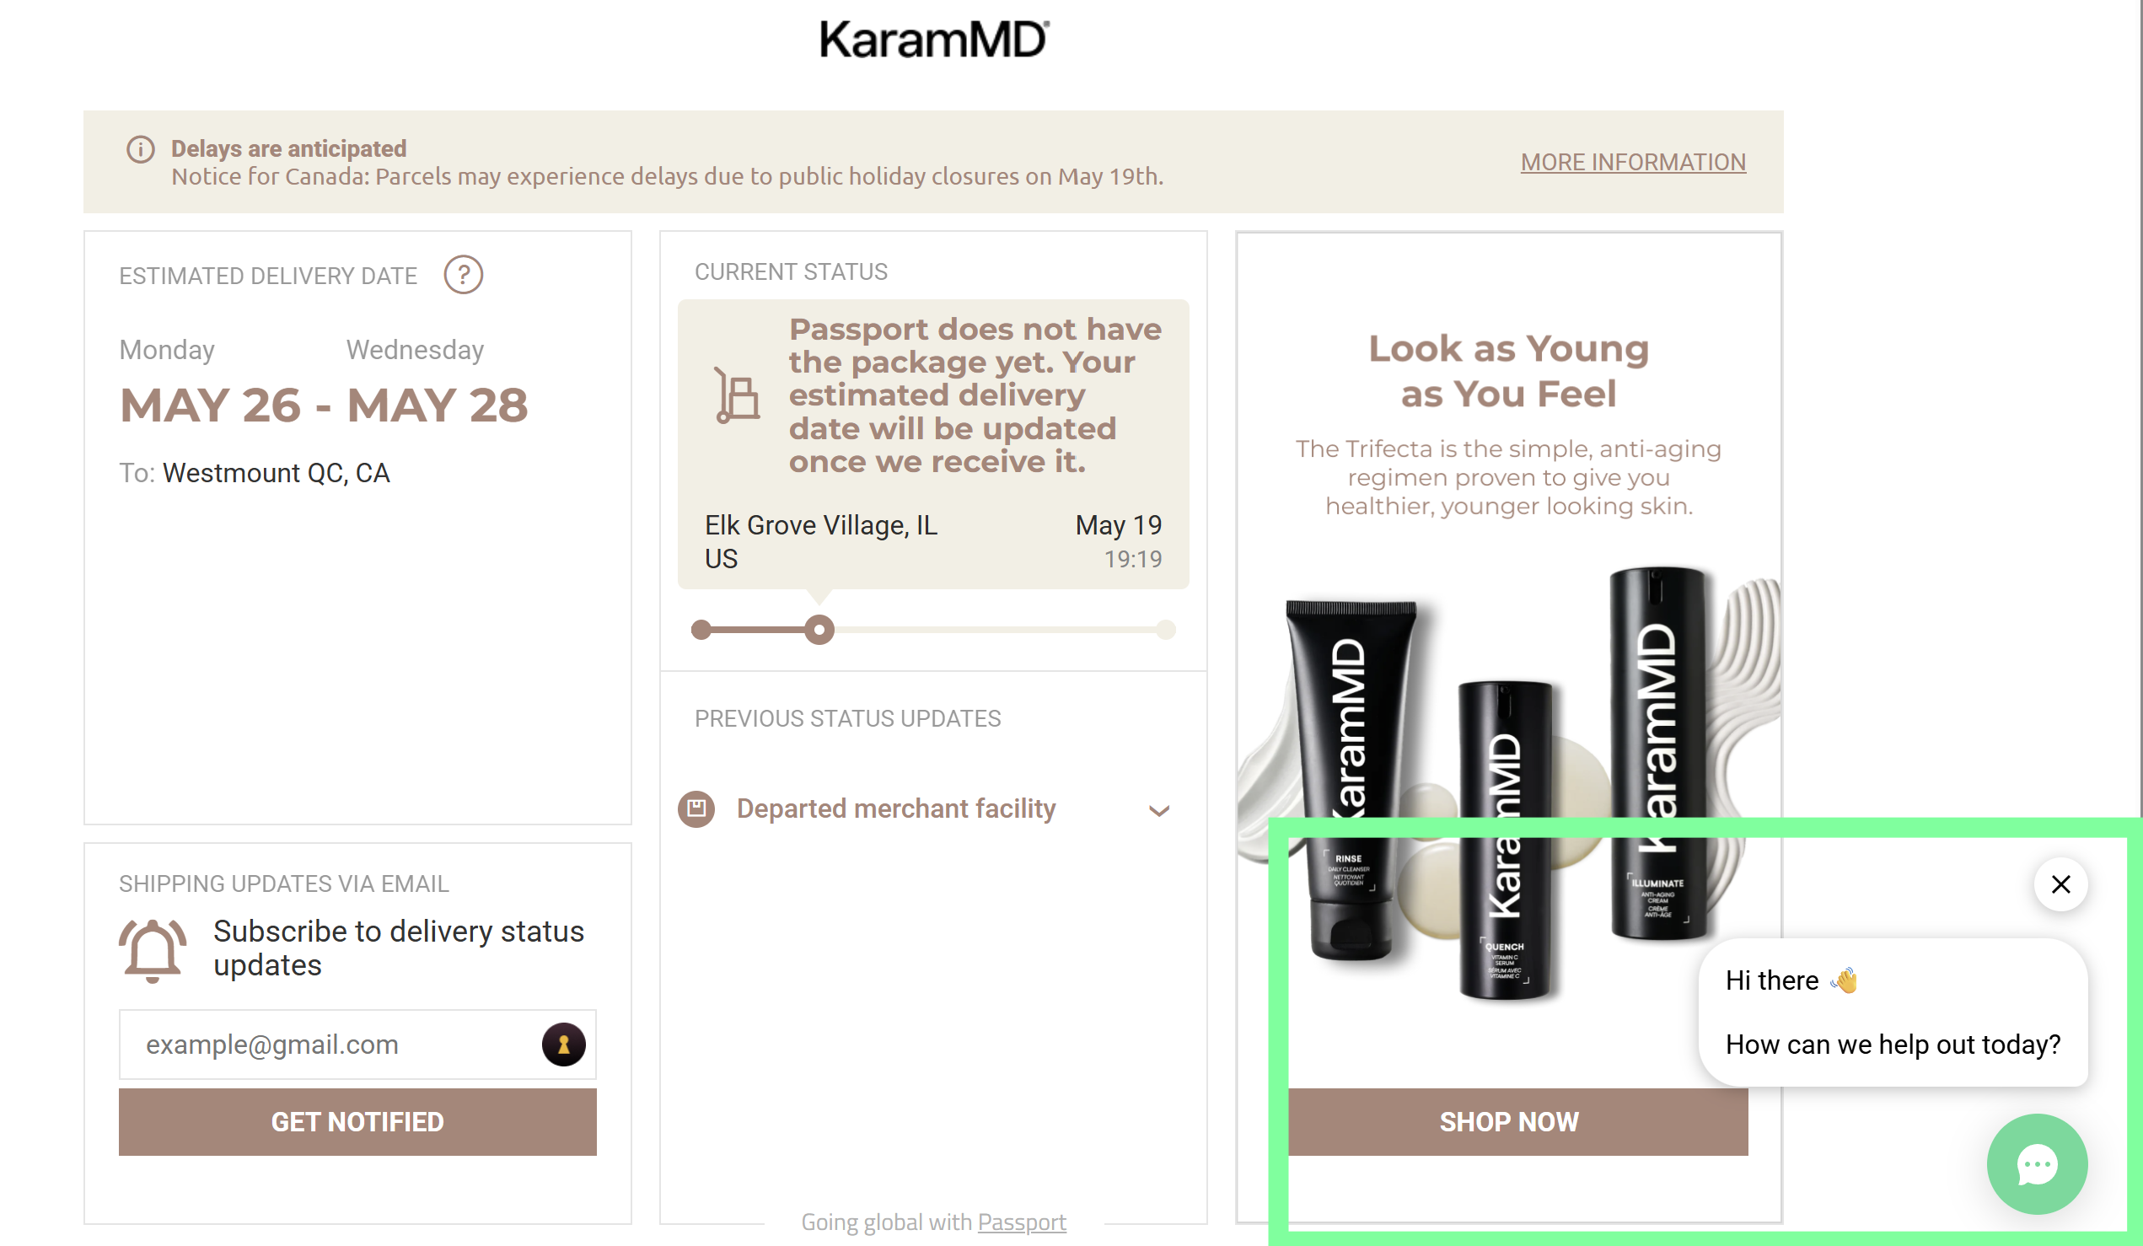The height and width of the screenshot is (1246, 2143).
Task: Open the MORE INFORMATION link
Action: click(1633, 162)
